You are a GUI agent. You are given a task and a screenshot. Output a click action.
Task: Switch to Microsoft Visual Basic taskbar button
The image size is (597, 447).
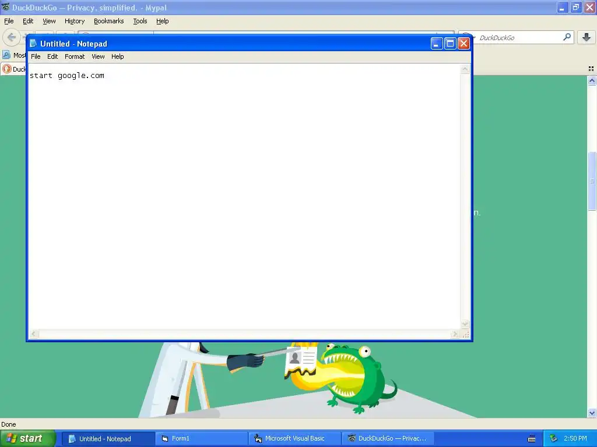coord(294,439)
